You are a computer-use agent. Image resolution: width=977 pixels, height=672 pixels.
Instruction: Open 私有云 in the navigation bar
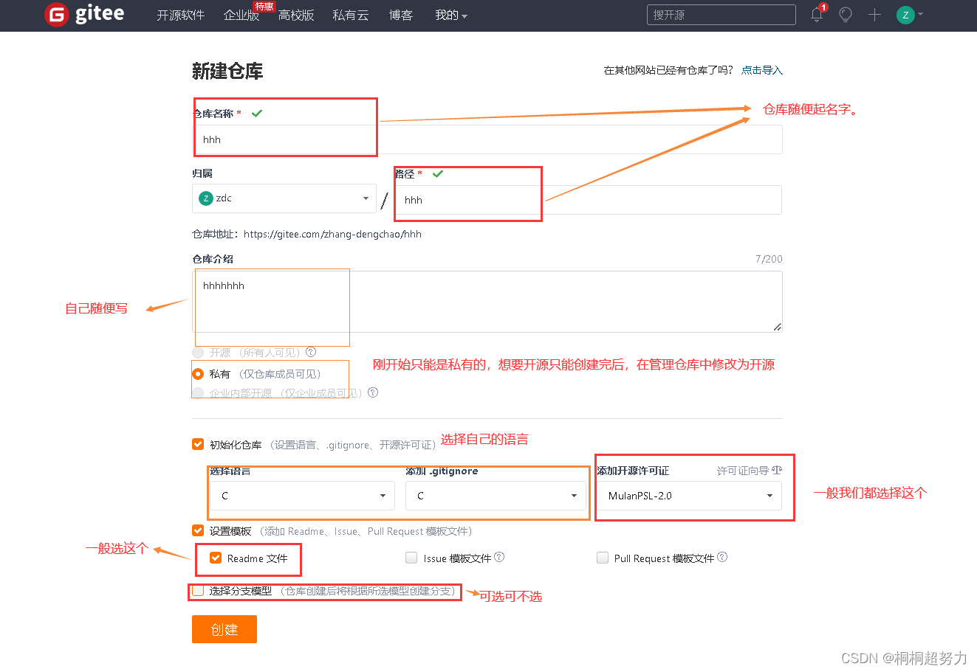click(351, 15)
